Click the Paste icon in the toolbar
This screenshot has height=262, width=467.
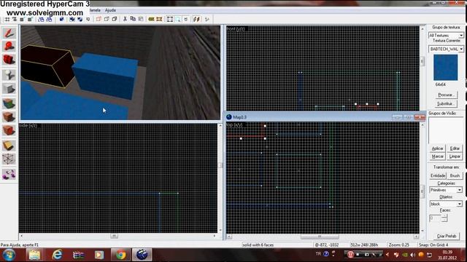(141, 20)
